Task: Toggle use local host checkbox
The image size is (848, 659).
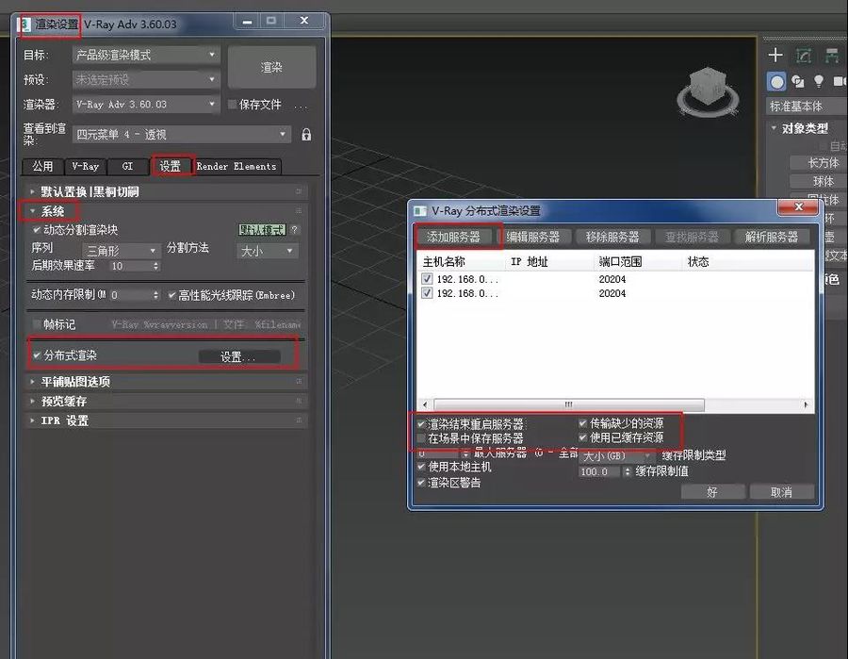Action: tap(421, 466)
